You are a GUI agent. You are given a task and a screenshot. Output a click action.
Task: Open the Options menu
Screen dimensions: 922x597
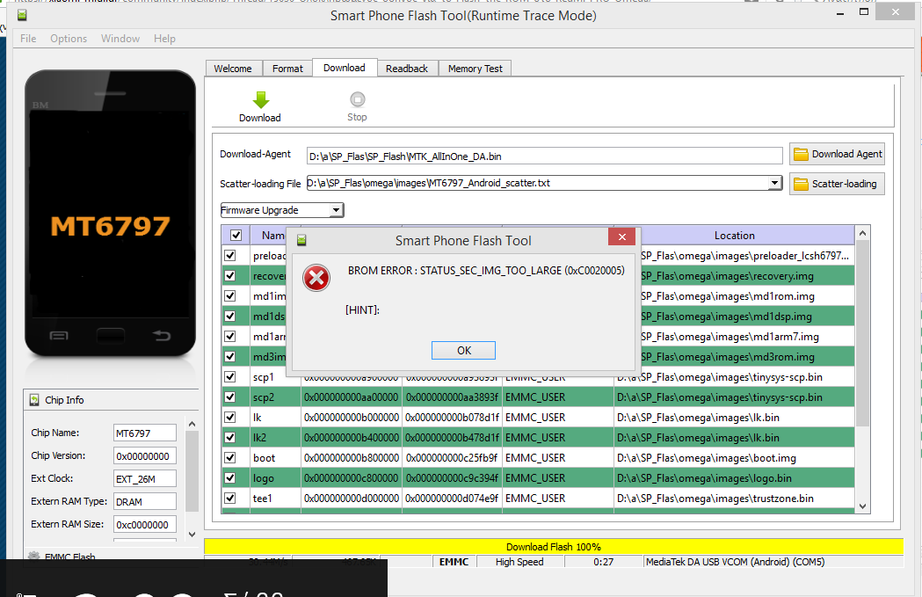[69, 39]
